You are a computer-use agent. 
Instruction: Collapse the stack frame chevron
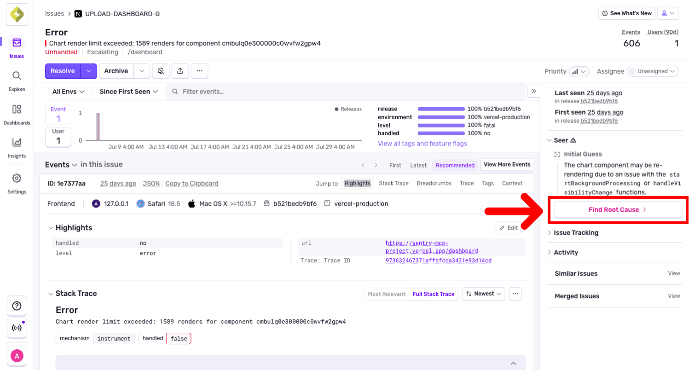coord(514,363)
